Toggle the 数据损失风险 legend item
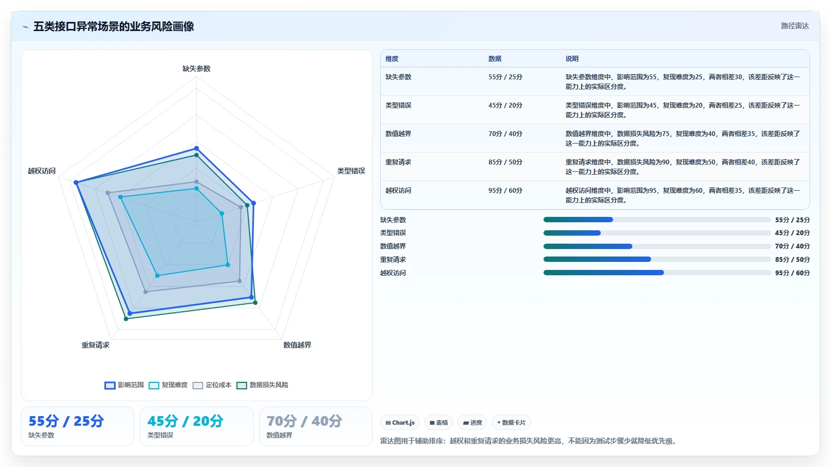This screenshot has height=467, width=831. [262, 385]
